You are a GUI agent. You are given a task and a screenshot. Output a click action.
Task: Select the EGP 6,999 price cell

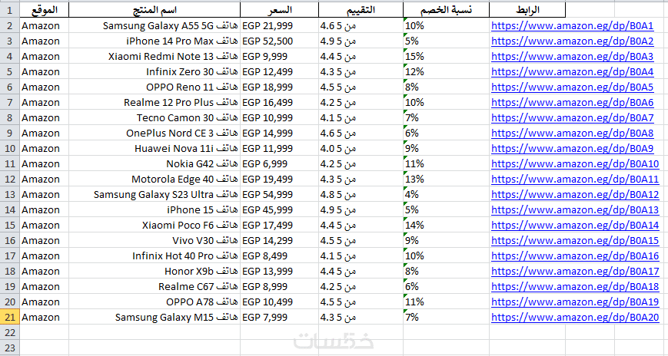pos(280,163)
